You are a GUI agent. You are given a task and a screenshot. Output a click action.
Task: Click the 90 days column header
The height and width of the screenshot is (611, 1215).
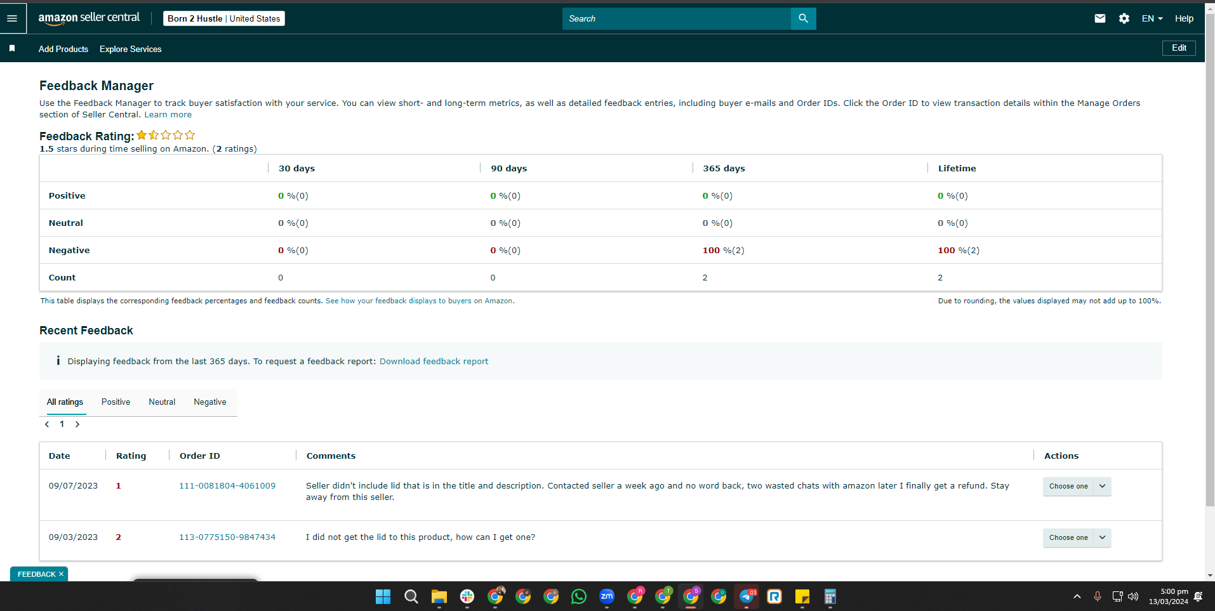508,169
